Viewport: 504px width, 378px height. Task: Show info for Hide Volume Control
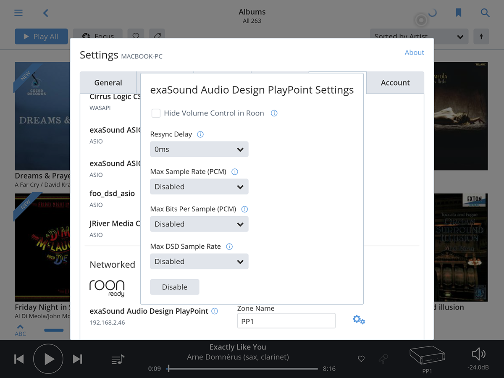pyautogui.click(x=274, y=113)
